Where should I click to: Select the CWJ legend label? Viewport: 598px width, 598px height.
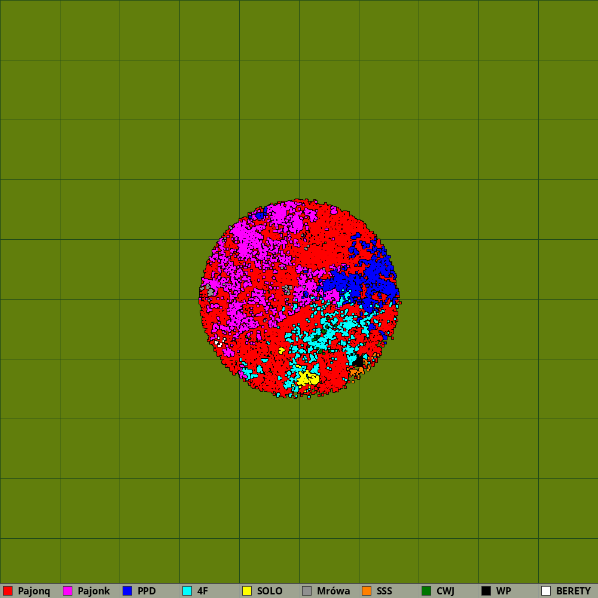(446, 591)
